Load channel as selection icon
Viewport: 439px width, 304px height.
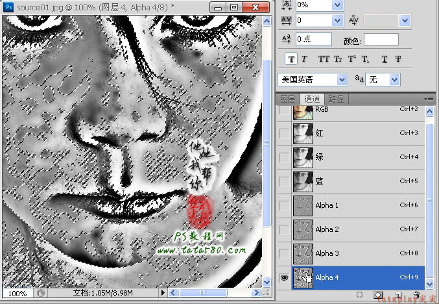pyautogui.click(x=359, y=294)
